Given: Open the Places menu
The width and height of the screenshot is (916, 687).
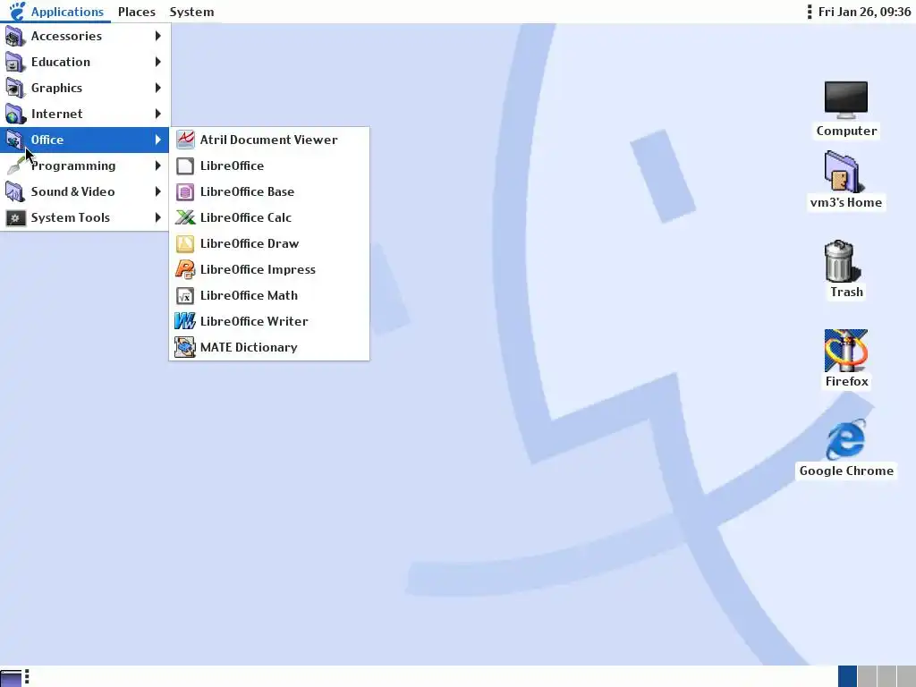Looking at the screenshot, I should [x=137, y=12].
